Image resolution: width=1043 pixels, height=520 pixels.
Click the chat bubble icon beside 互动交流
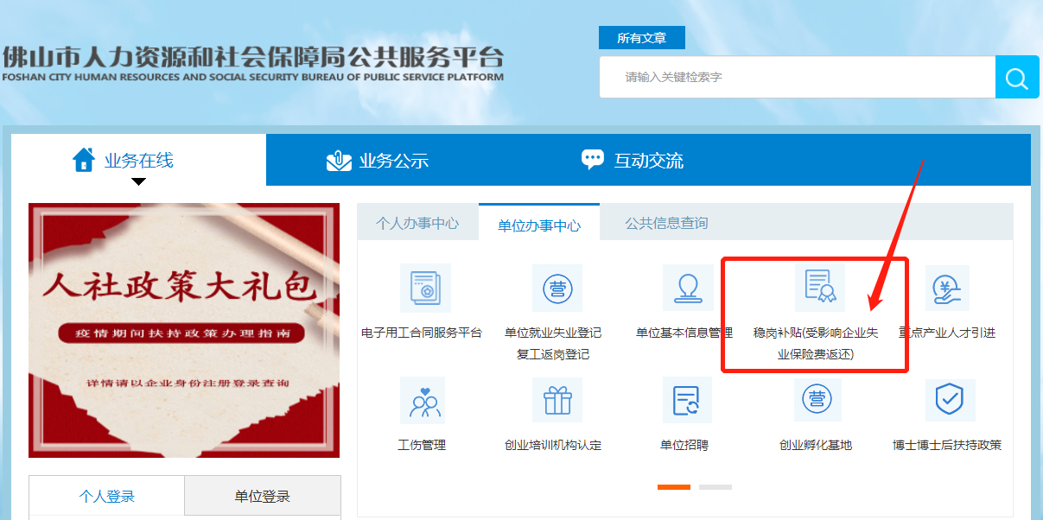click(593, 159)
